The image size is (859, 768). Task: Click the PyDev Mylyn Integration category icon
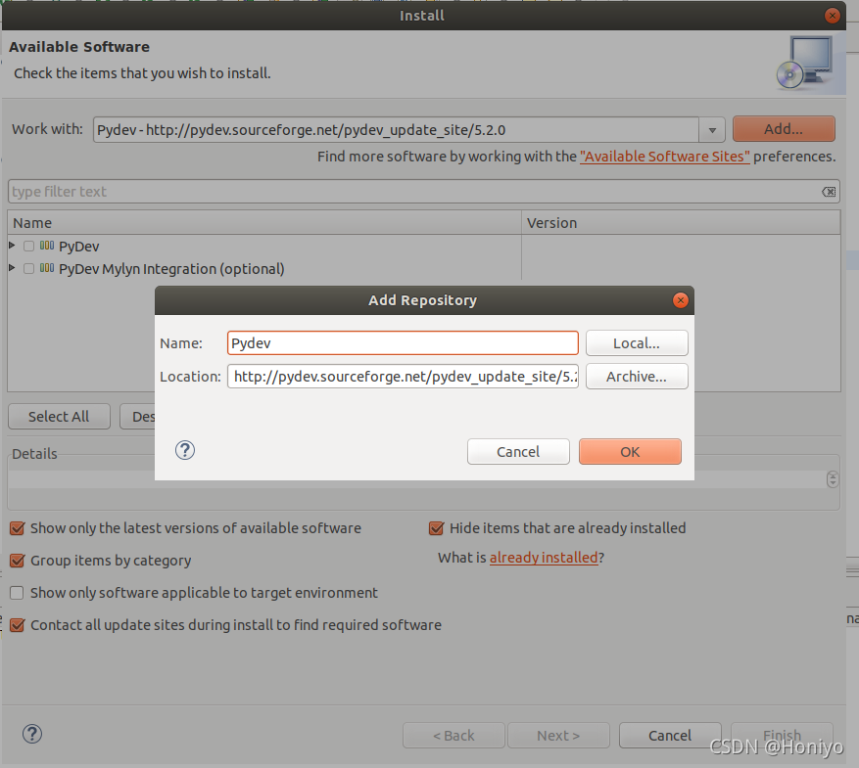47,268
